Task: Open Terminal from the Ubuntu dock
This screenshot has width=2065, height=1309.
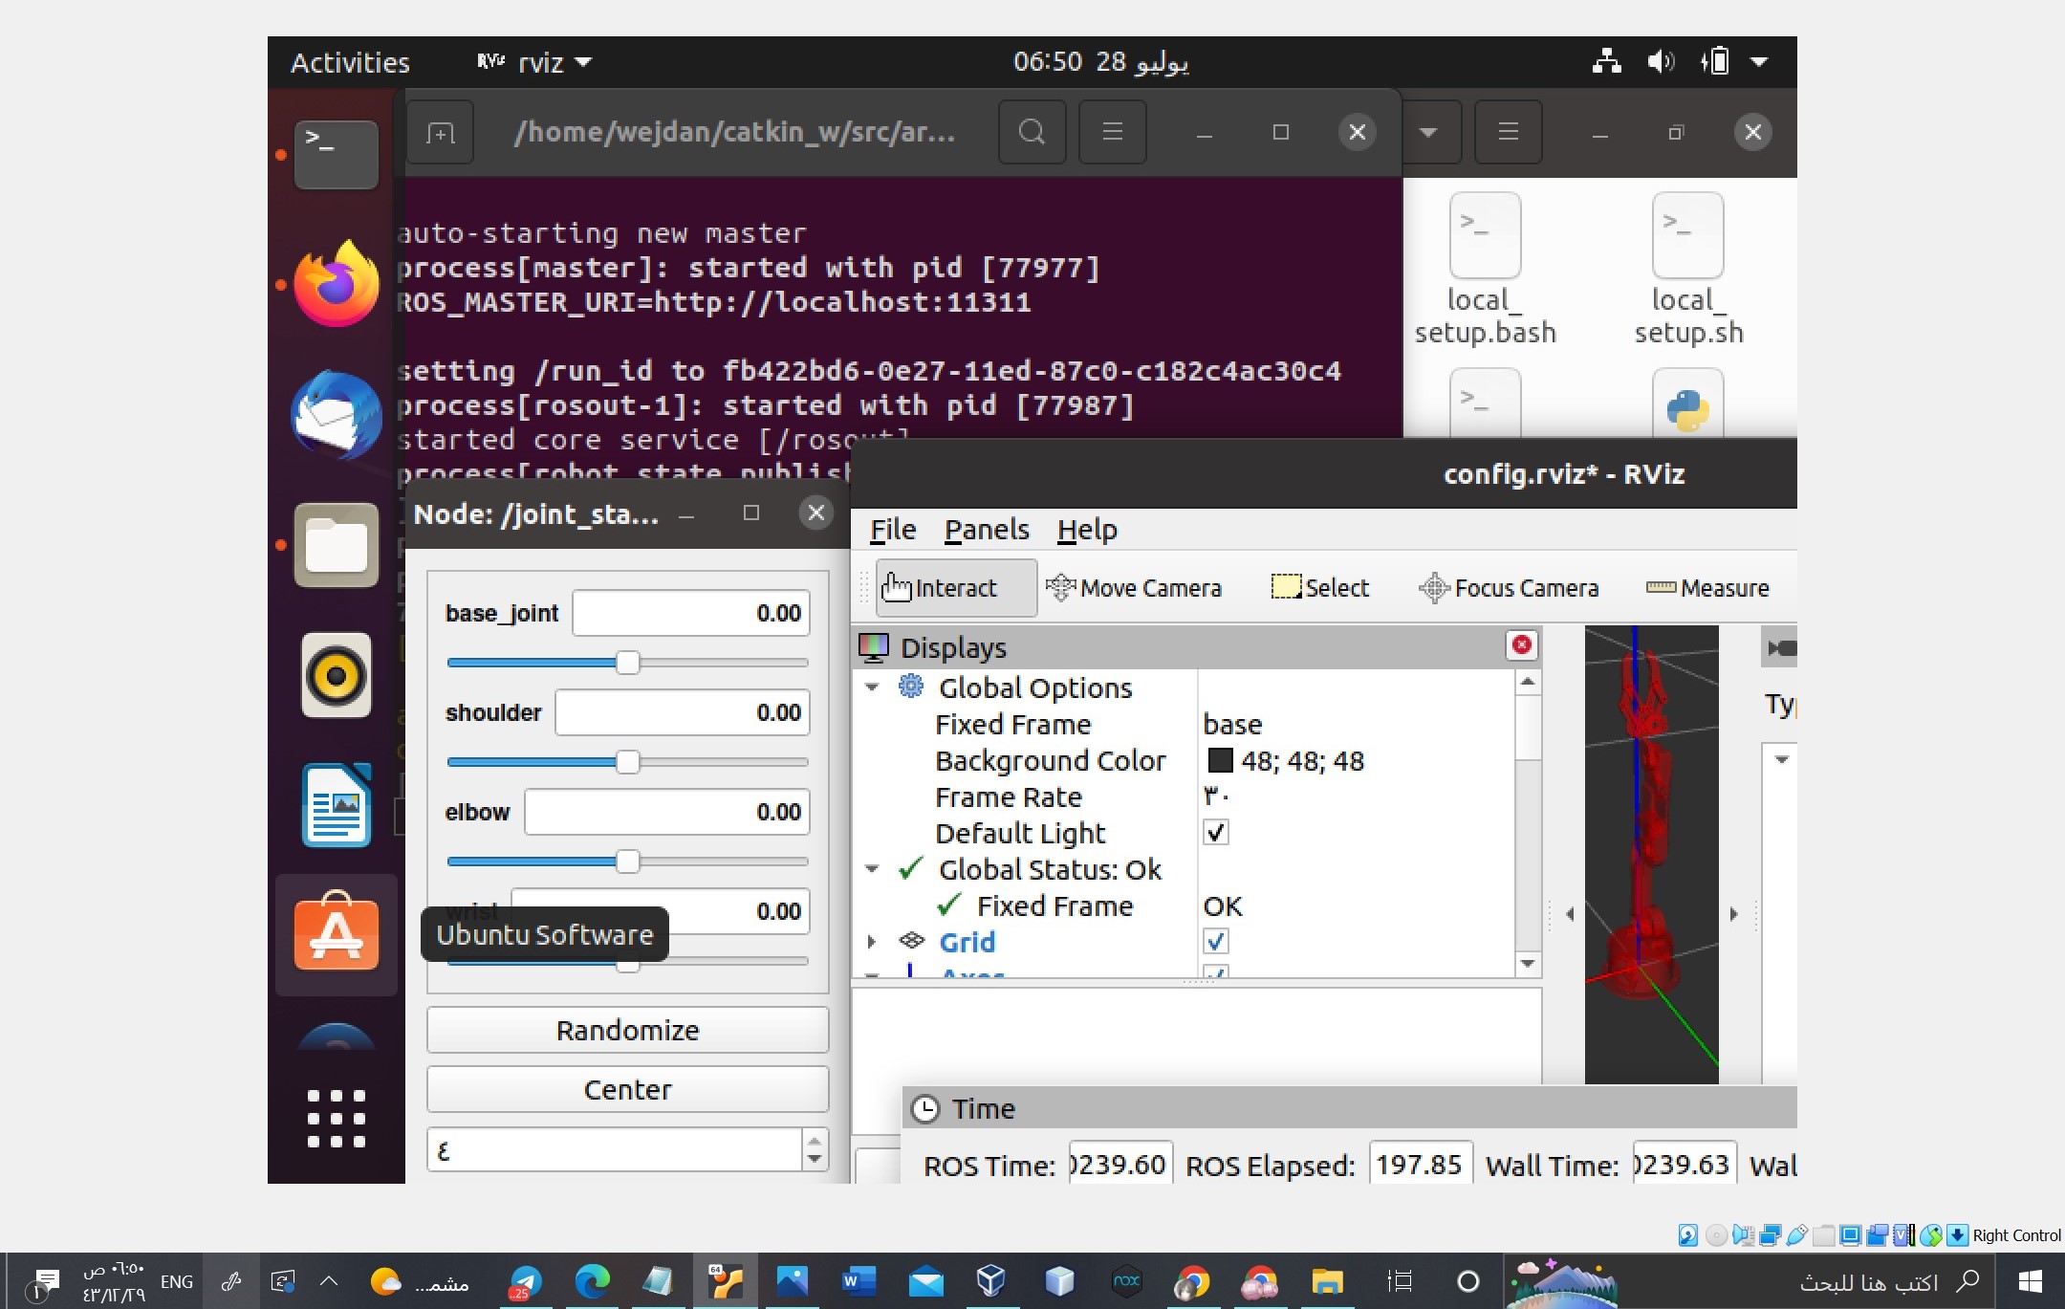Action: coord(337,154)
